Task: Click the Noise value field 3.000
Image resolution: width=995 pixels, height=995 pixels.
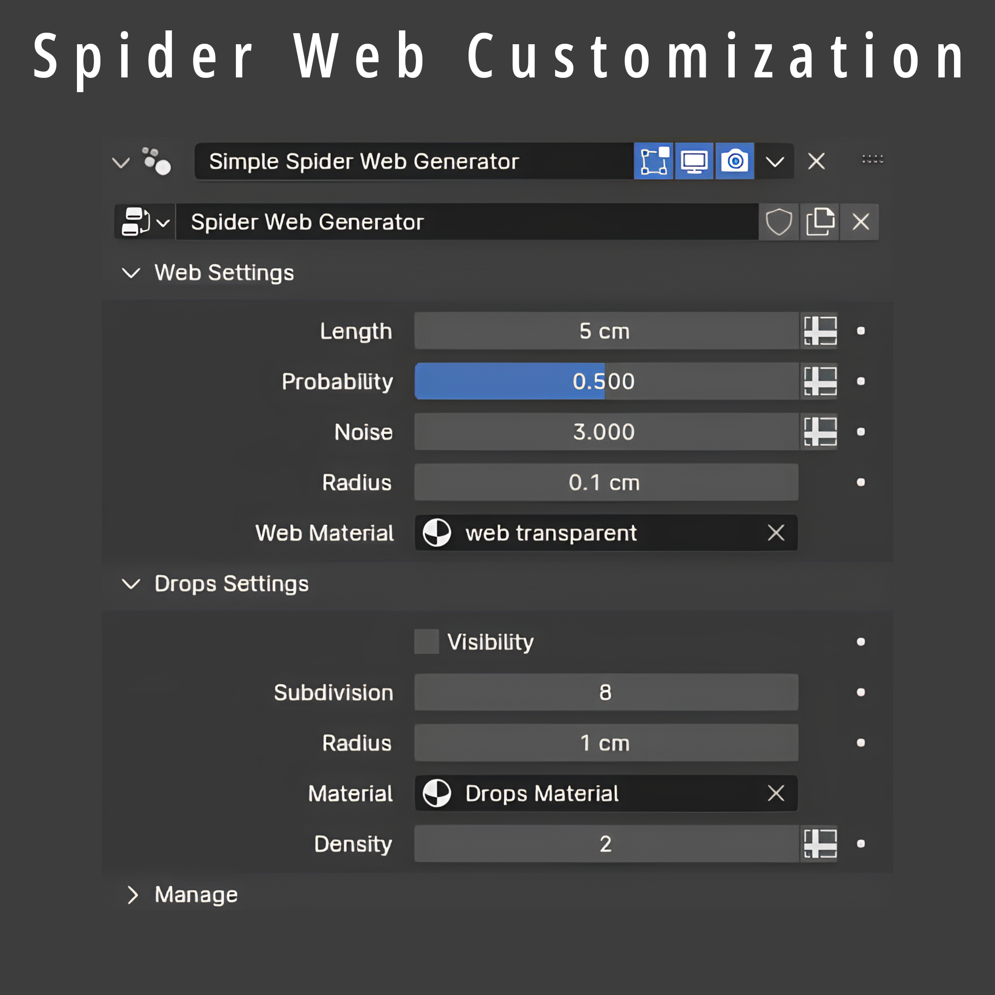Action: click(606, 432)
